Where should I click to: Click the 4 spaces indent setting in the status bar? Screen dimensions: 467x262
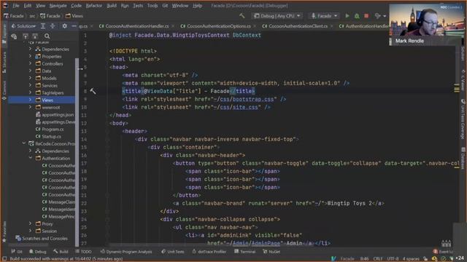411,259
